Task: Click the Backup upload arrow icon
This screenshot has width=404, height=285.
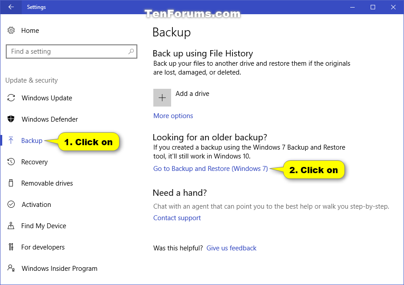Action: click(x=11, y=140)
